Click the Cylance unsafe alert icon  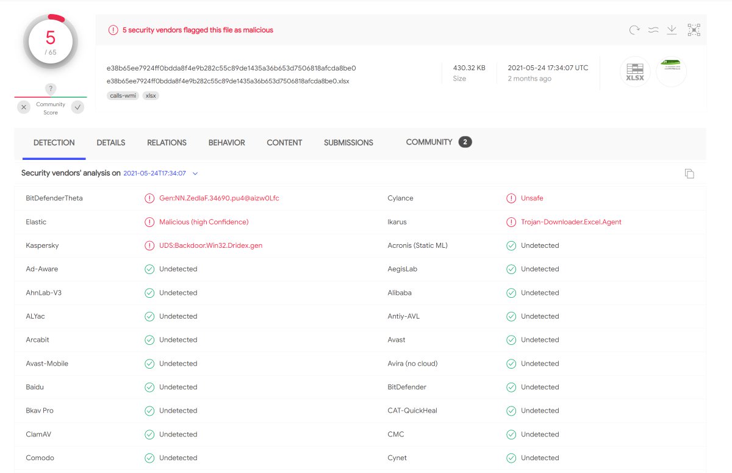[x=511, y=198]
